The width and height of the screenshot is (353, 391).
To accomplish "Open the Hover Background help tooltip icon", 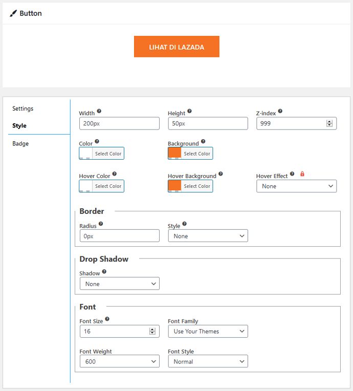I will (x=220, y=174).
